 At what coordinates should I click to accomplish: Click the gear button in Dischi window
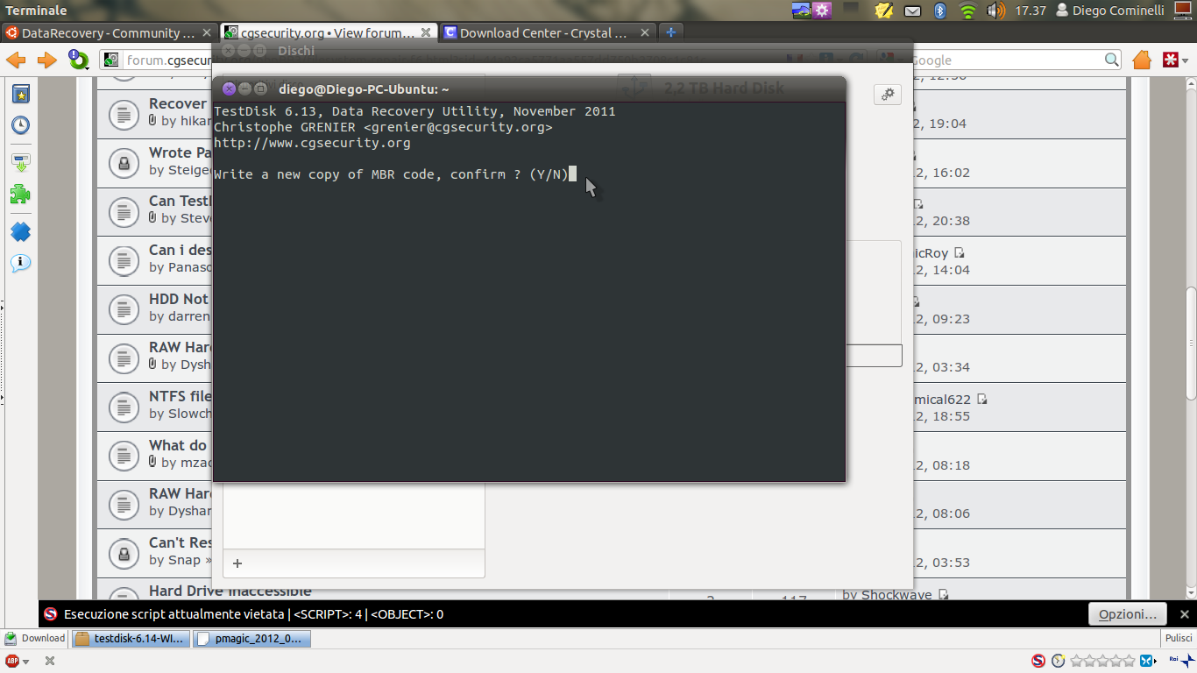(887, 95)
